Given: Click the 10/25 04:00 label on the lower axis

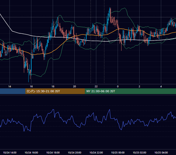Looking at the screenshot, I should [161, 152].
